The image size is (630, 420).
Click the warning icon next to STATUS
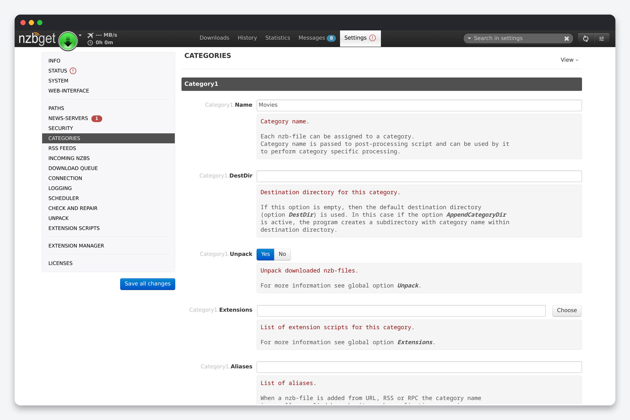click(73, 71)
